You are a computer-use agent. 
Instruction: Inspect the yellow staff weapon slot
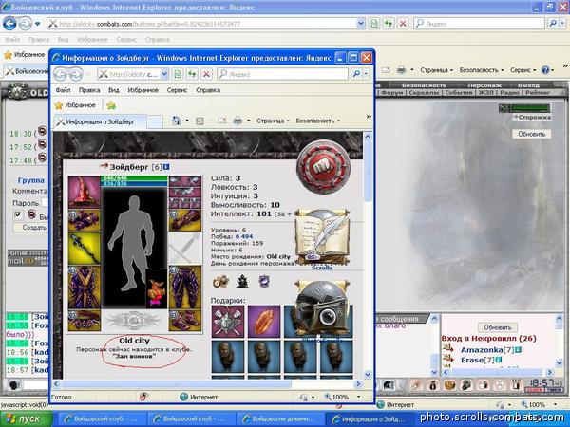coord(85,249)
